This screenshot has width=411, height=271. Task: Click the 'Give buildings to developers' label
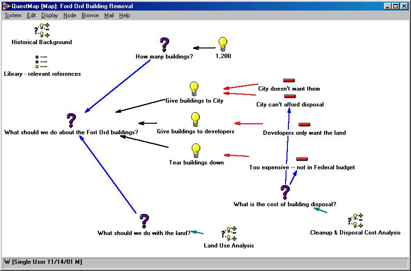coord(196,131)
